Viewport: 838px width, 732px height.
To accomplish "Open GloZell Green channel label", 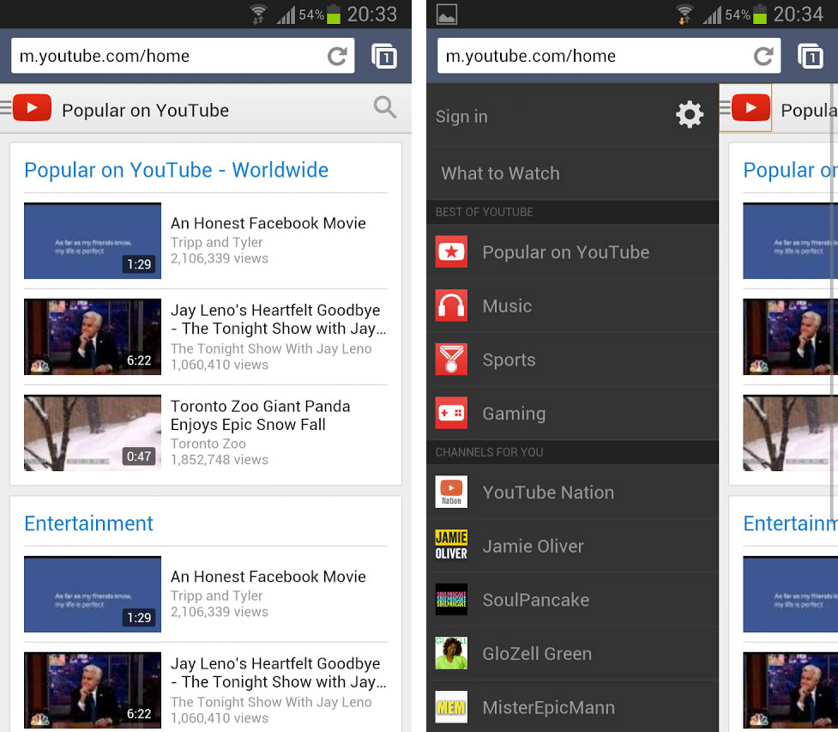I will coord(537,653).
